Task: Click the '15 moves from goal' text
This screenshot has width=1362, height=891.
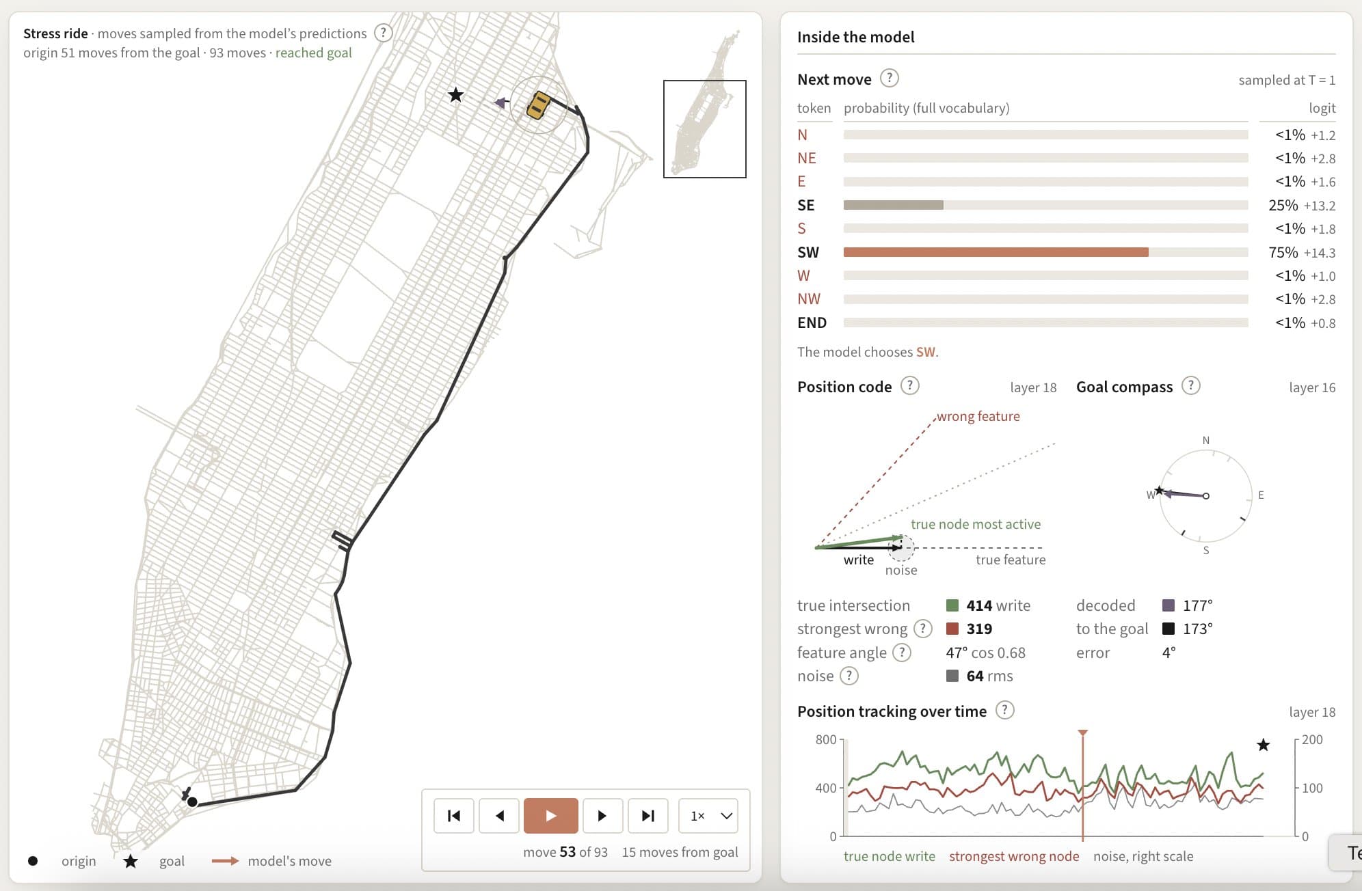Action: [x=680, y=852]
